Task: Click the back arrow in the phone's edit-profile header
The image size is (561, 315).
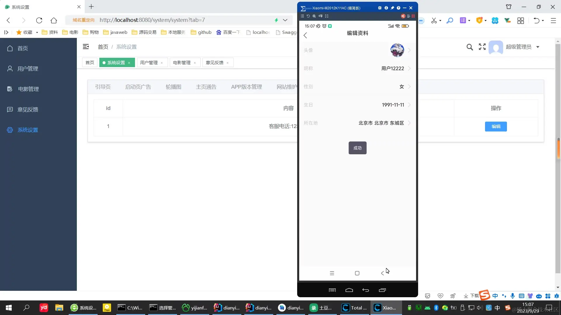Action: coord(305,36)
